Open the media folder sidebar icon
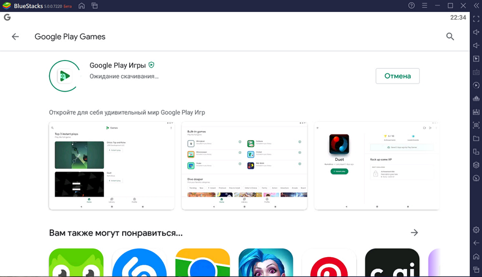This screenshot has height=277, width=482. pos(476,138)
